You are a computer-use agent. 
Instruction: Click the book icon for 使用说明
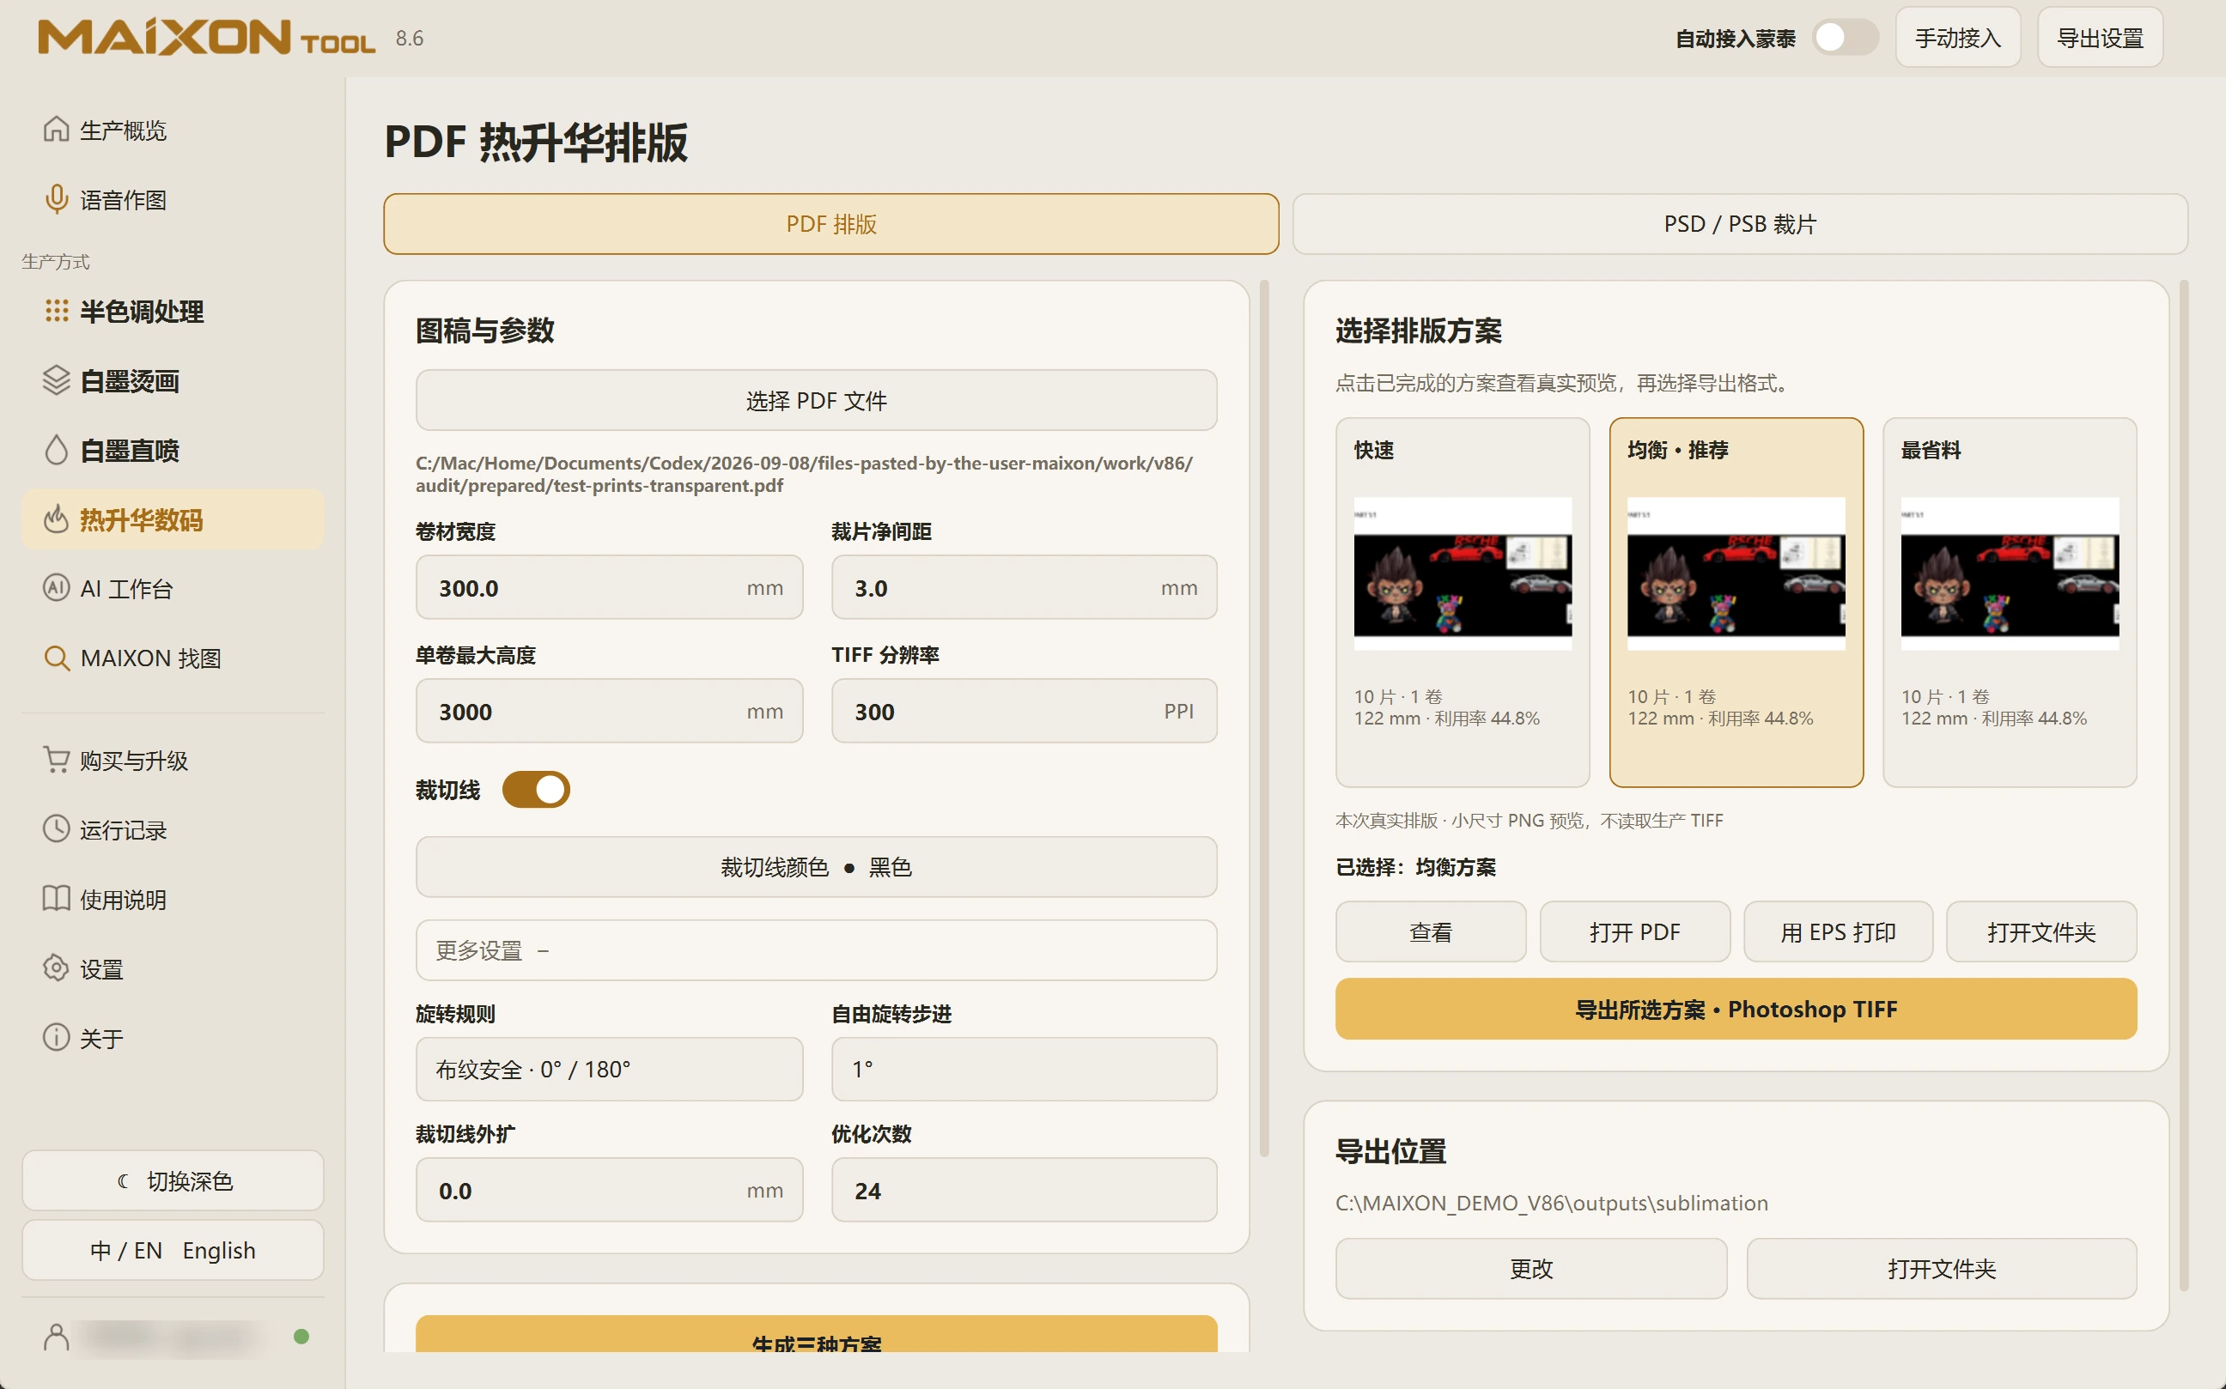click(56, 899)
